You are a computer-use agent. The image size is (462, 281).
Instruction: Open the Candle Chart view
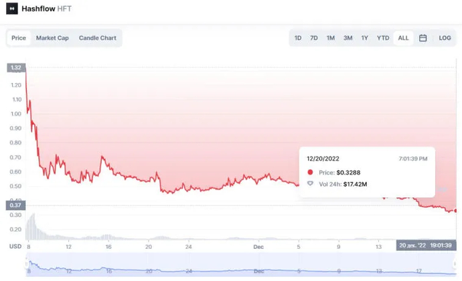tap(98, 38)
